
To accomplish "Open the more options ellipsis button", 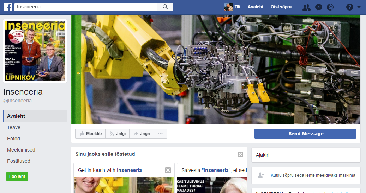I will [x=160, y=134].
